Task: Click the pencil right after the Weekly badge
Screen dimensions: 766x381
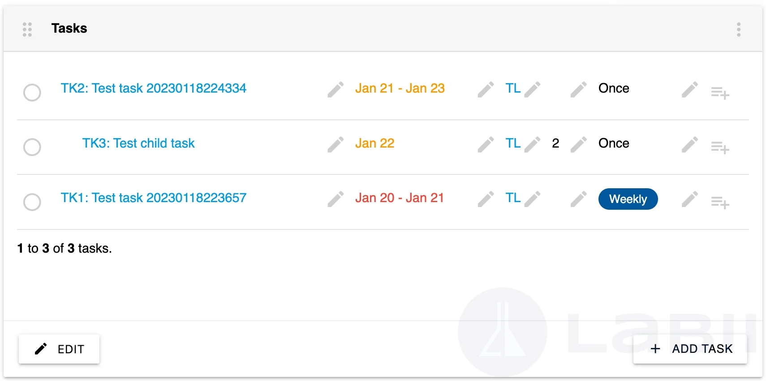Action: (689, 199)
